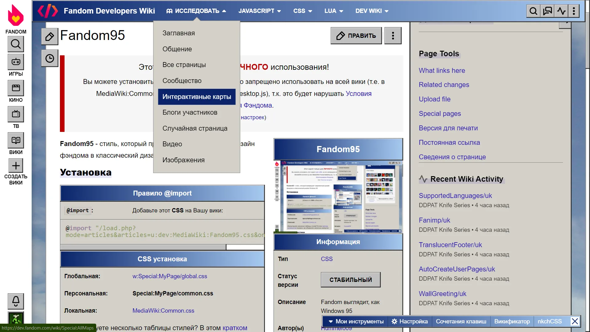The image size is (590, 332).
Task: Open What links here link
Action: click(x=442, y=70)
